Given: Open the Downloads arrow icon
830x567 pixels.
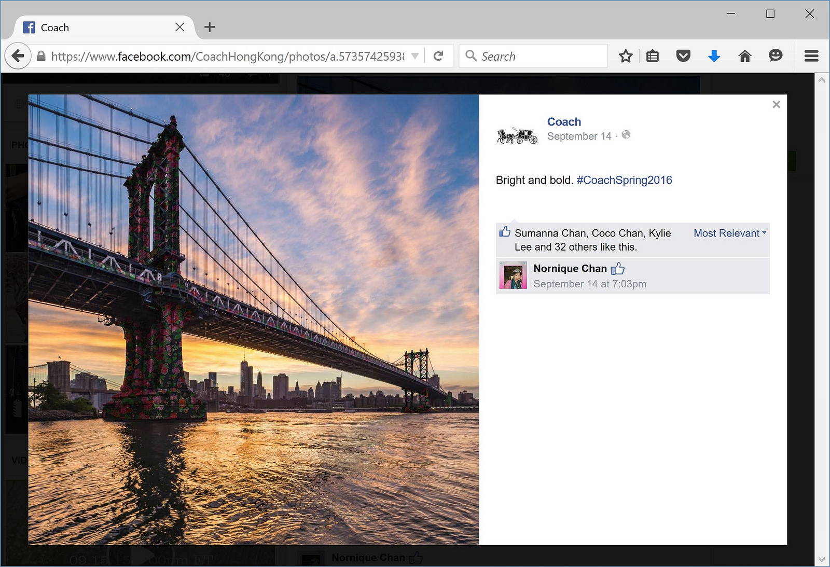Looking at the screenshot, I should point(714,56).
